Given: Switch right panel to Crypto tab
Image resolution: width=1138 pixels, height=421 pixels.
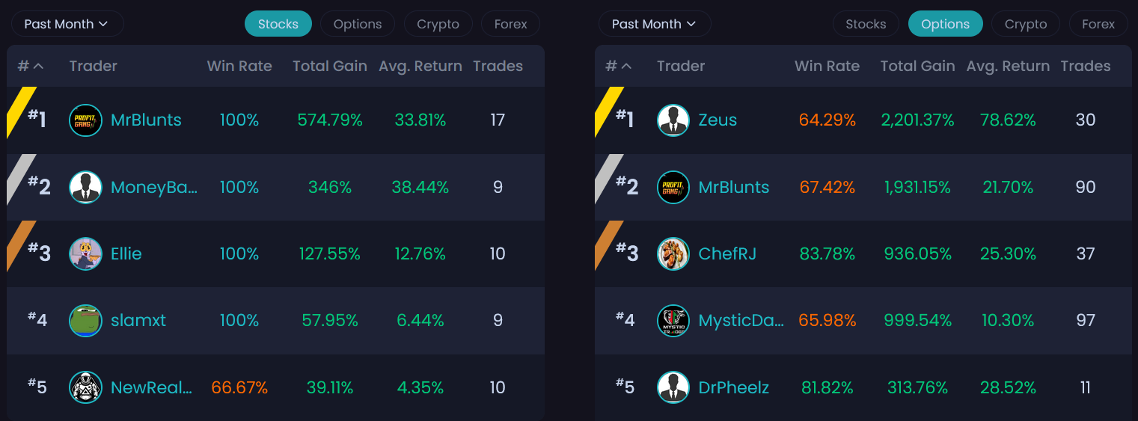Looking at the screenshot, I should tap(1025, 24).
